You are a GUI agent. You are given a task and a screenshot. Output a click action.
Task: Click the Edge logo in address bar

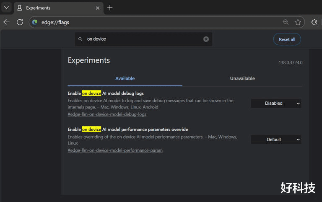click(x=35, y=22)
